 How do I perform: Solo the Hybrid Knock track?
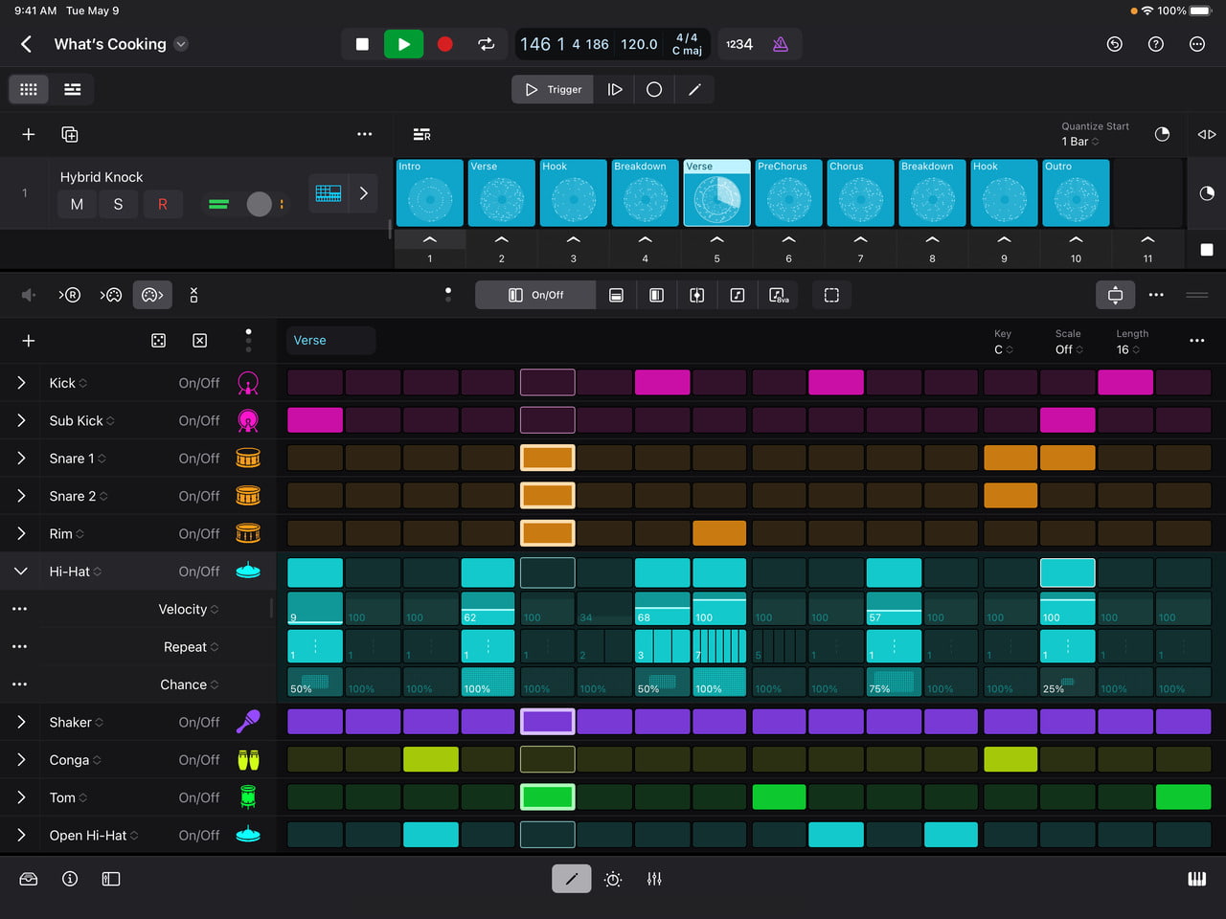tap(120, 204)
